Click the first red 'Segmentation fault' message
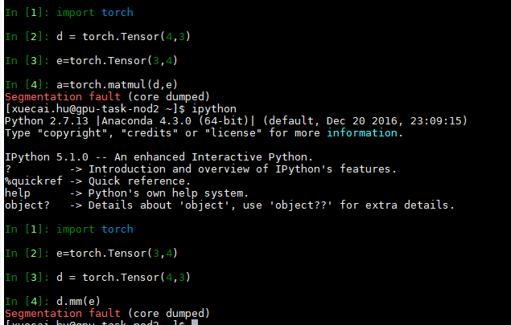The width and height of the screenshot is (511, 325). pos(63,97)
